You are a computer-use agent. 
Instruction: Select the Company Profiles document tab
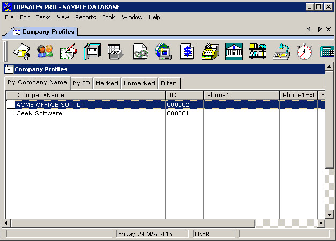click(43, 32)
